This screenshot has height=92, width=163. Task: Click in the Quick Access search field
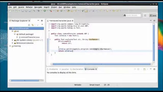click(x=132, y=15)
